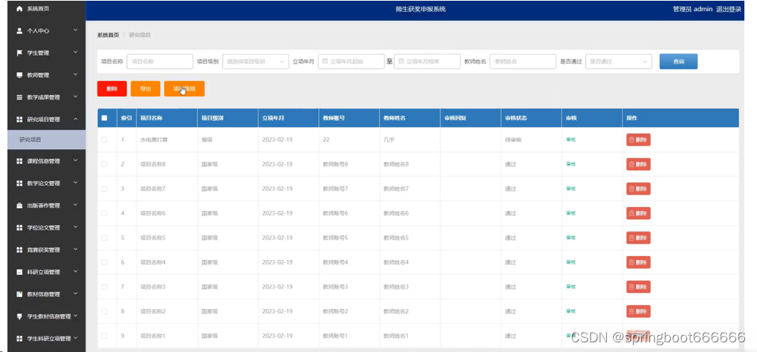Screen dimensions: 757x352
Task: Check the box for row 项目名称5
Action: 105,238
